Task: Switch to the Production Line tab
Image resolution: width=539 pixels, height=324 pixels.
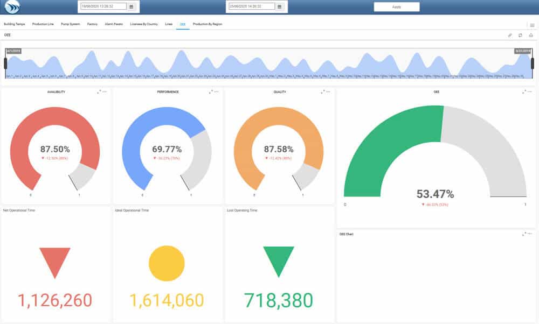Action: tap(43, 24)
